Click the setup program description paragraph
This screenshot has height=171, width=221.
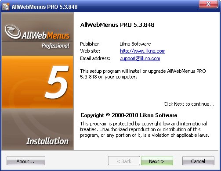143,74
